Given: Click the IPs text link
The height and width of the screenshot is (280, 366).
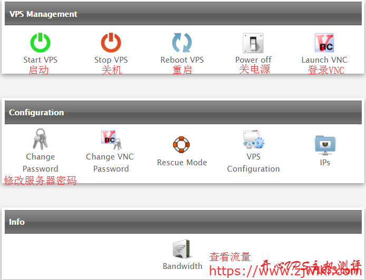Looking at the screenshot, I should coord(325,162).
